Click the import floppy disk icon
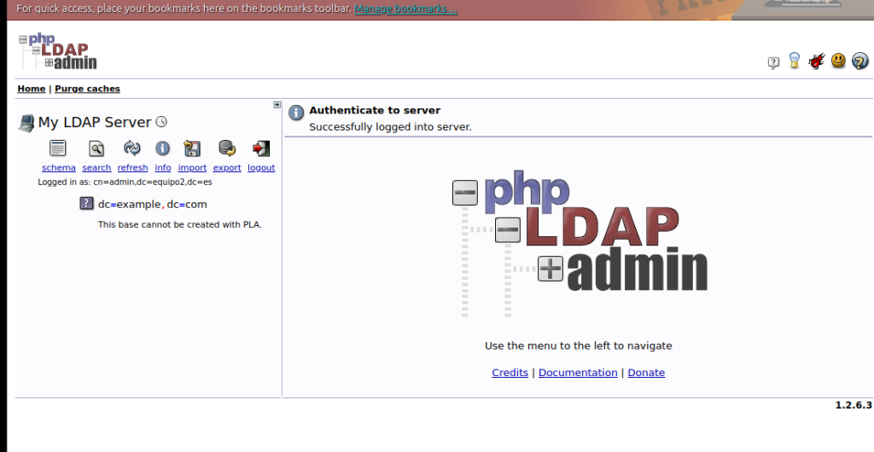Viewport: 874px width, 452px height. click(192, 148)
